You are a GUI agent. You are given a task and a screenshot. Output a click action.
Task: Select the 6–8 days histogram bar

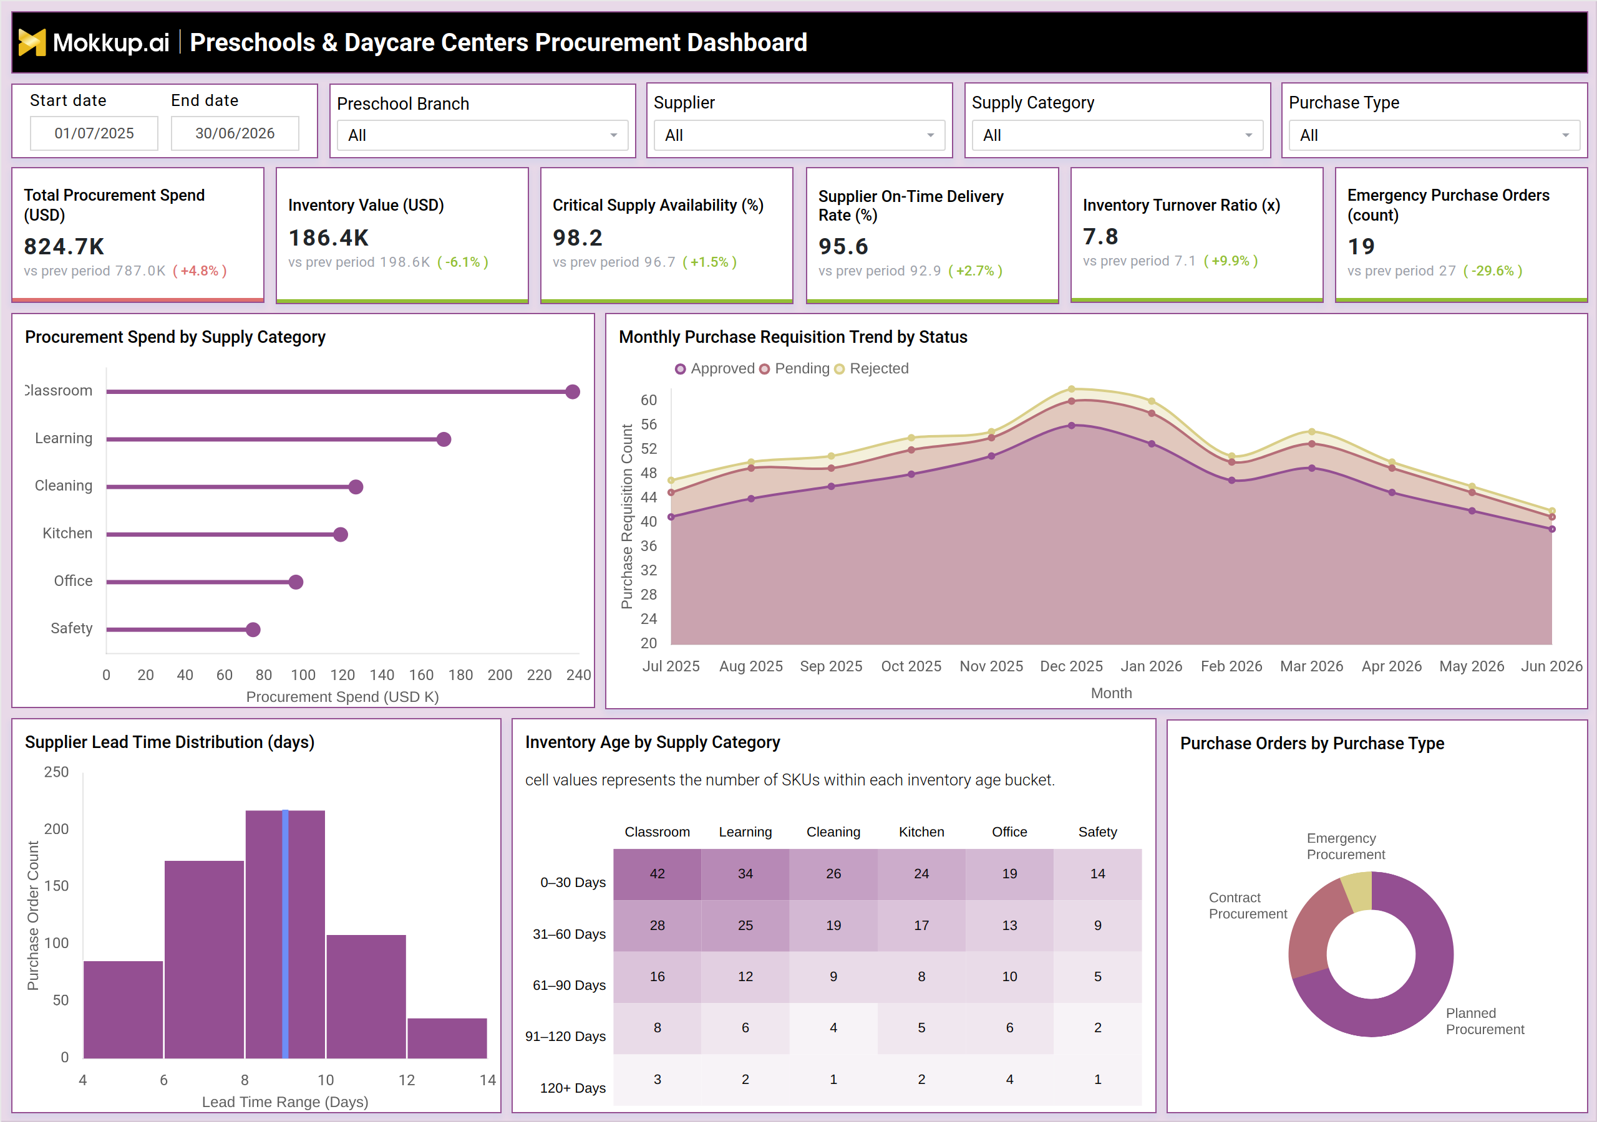(204, 959)
